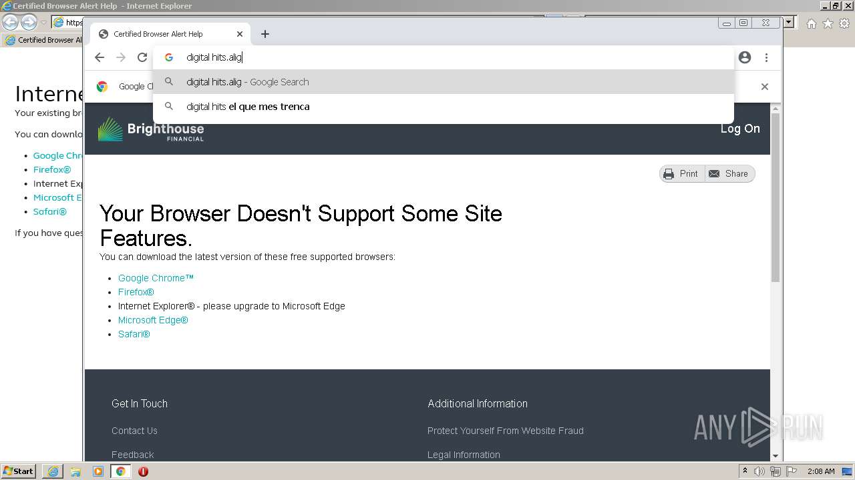Close the Certified Browser Alert Help tab
Viewport: 855px width, 480px height.
click(240, 34)
